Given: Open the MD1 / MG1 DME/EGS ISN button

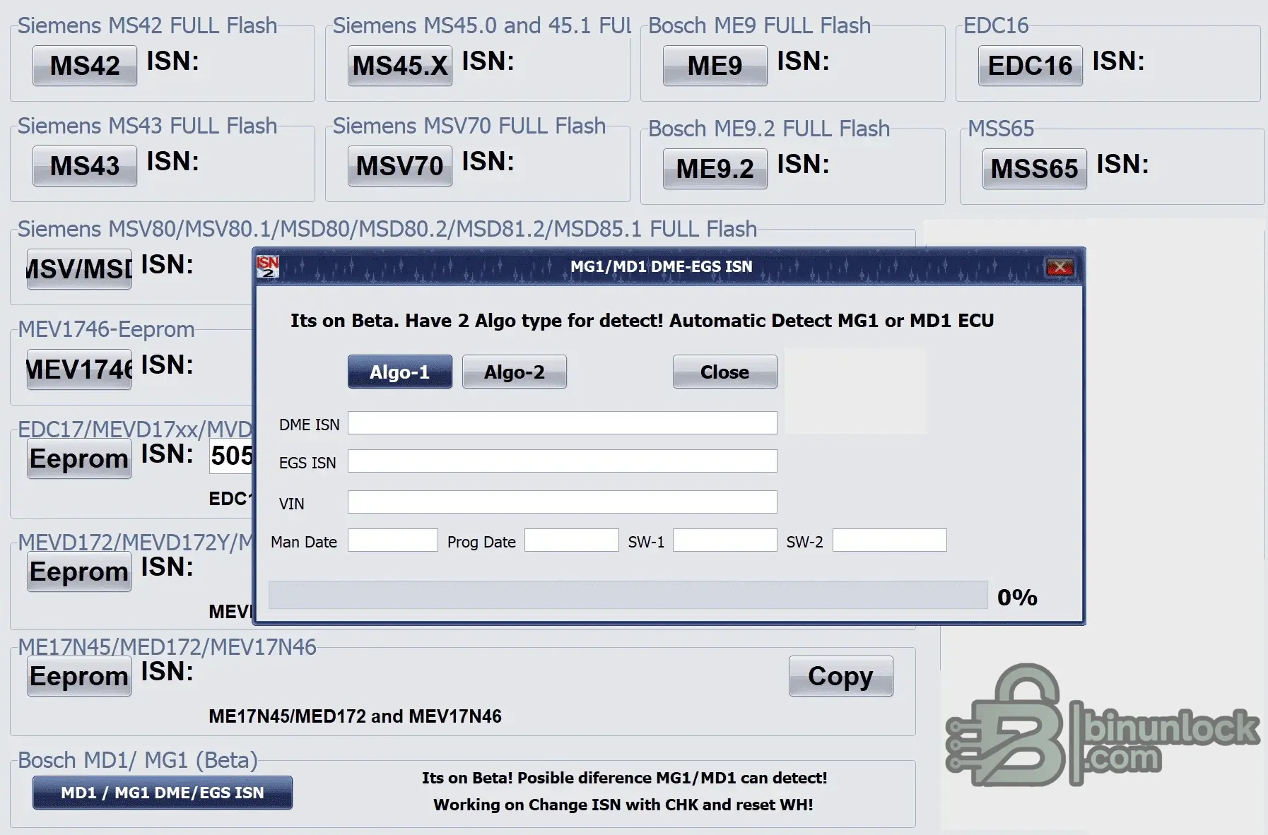Looking at the screenshot, I should point(163,793).
